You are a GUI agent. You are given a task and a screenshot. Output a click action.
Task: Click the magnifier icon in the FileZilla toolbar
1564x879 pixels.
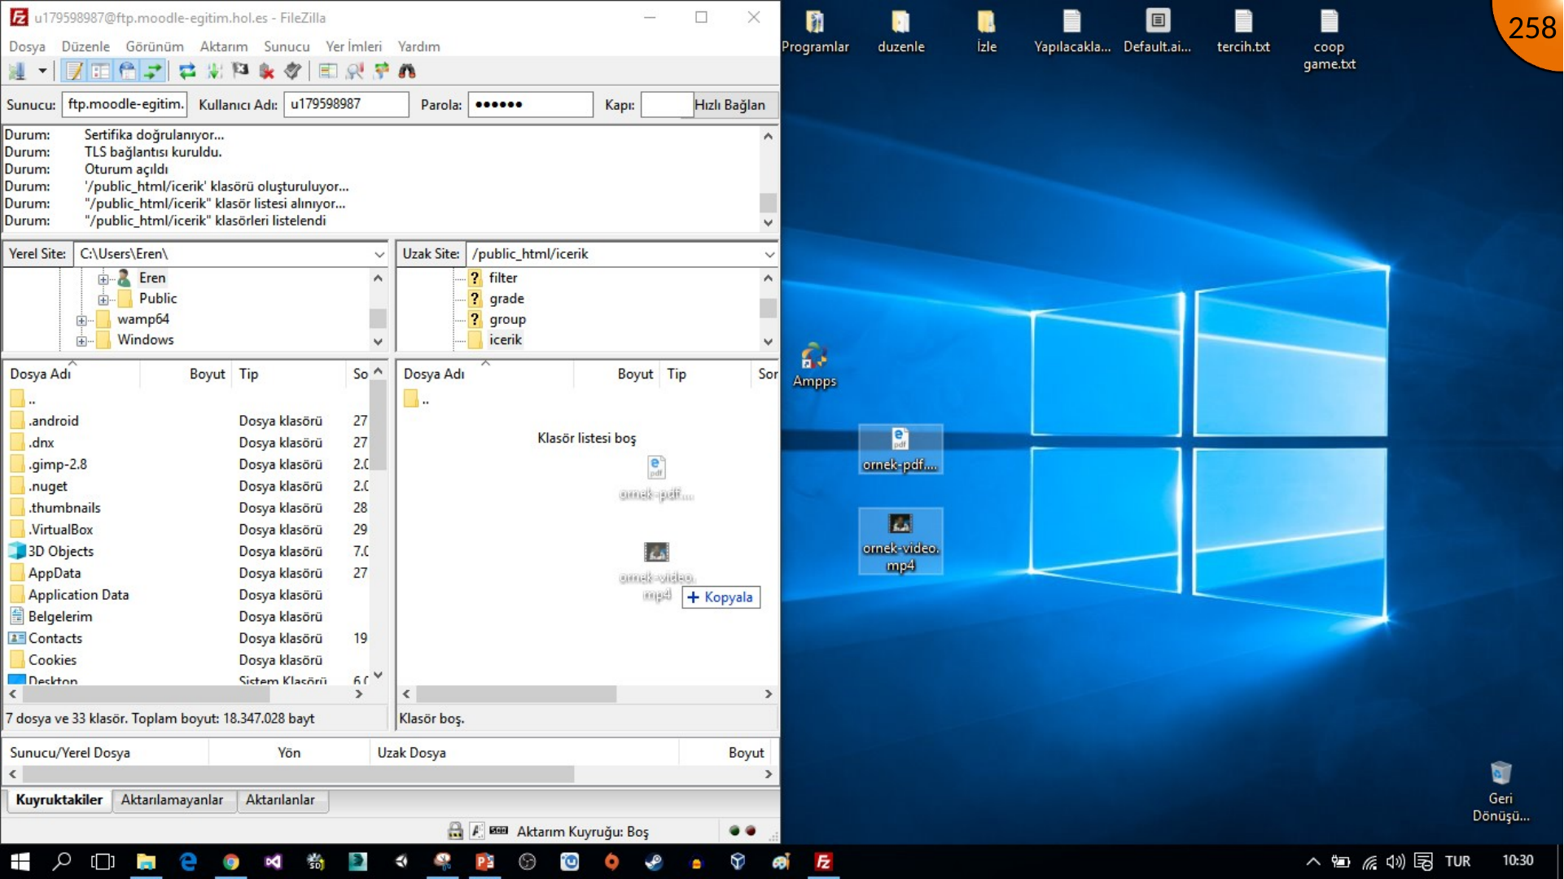pyautogui.click(x=355, y=71)
